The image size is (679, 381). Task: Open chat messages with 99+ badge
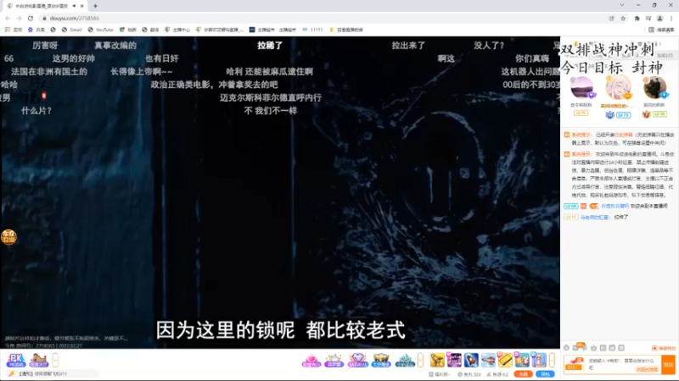tap(577, 347)
